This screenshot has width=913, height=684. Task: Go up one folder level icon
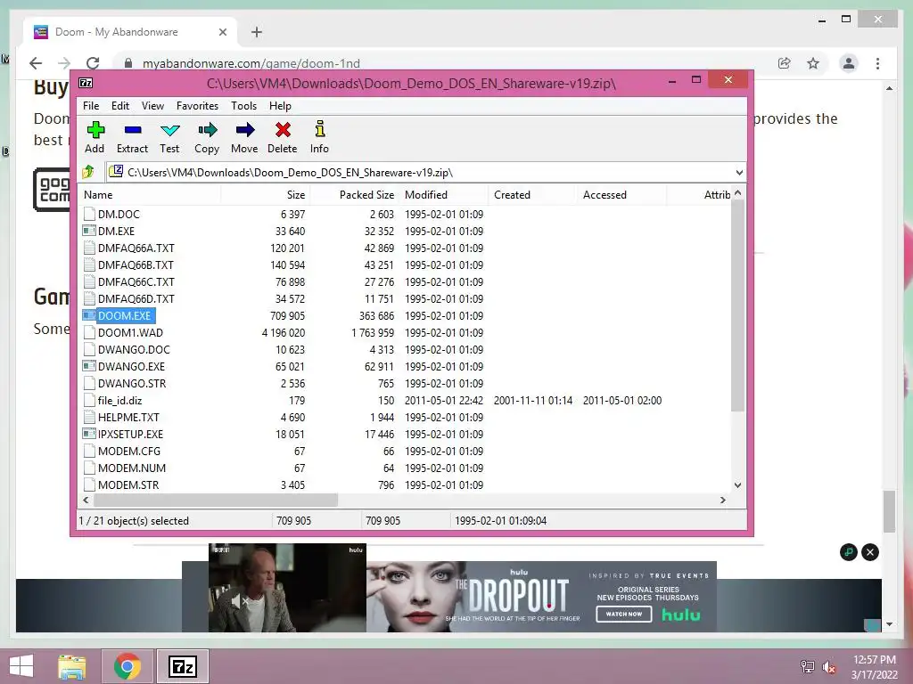[88, 172]
